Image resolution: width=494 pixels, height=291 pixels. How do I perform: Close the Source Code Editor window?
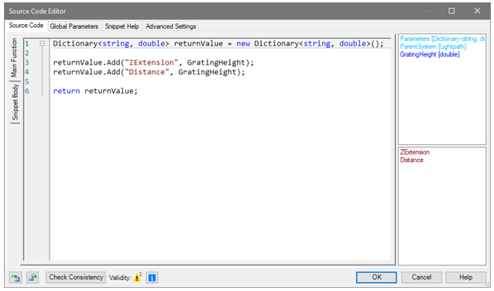[x=477, y=11]
